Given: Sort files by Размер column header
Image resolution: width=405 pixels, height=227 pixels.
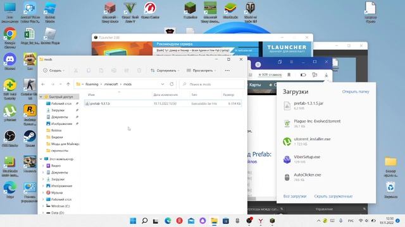Looking at the screenshot, I should pyautogui.click(x=228, y=95).
